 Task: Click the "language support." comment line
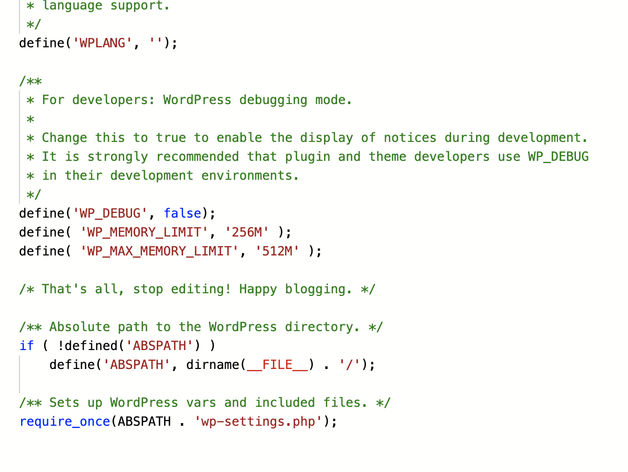click(98, 6)
